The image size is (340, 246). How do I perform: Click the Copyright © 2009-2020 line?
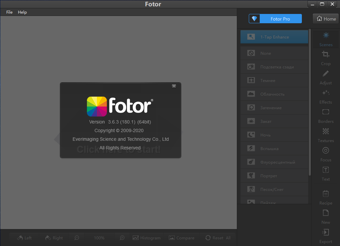(119, 130)
